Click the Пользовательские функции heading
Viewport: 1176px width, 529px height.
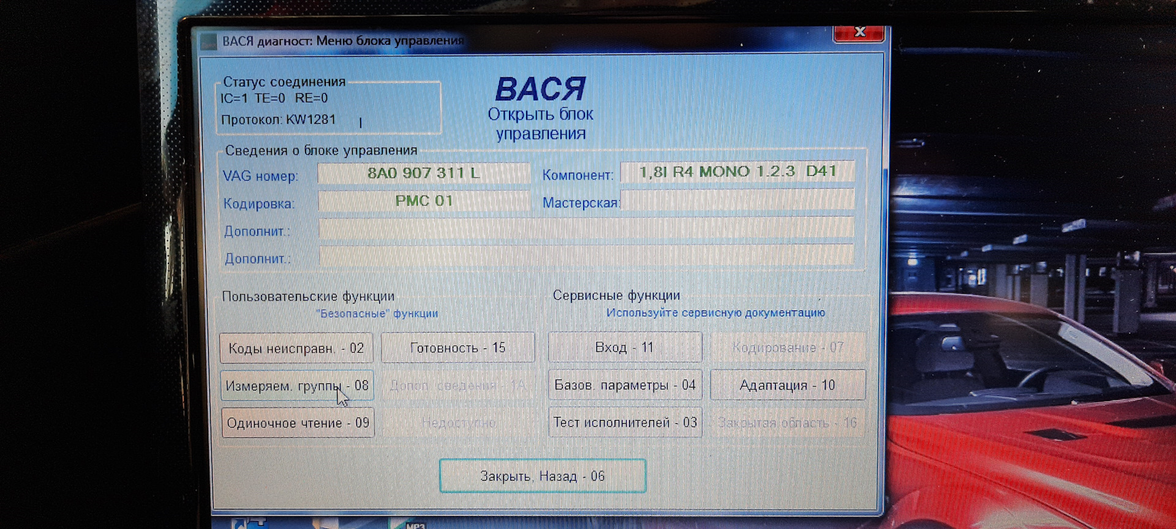tap(308, 296)
